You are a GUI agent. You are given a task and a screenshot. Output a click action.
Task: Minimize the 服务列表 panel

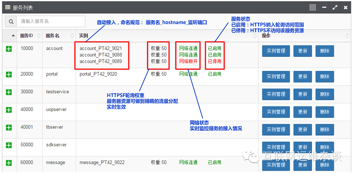[x=324, y=7]
